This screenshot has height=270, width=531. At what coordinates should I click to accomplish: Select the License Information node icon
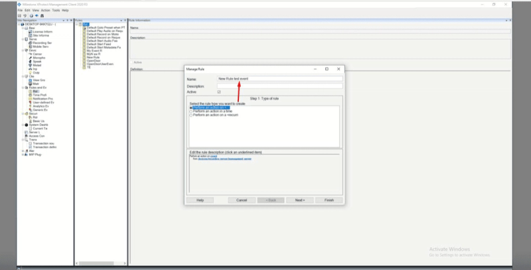(x=31, y=32)
